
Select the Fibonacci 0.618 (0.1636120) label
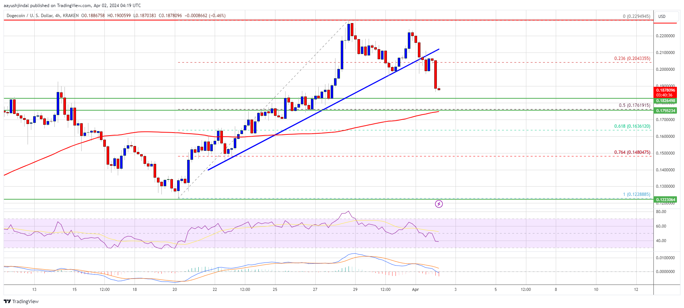[x=632, y=126]
